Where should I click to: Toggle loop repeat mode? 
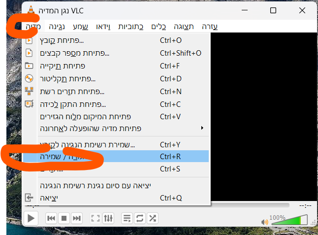coord(140,218)
